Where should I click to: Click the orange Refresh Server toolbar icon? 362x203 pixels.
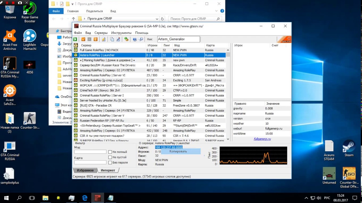click(x=96, y=39)
